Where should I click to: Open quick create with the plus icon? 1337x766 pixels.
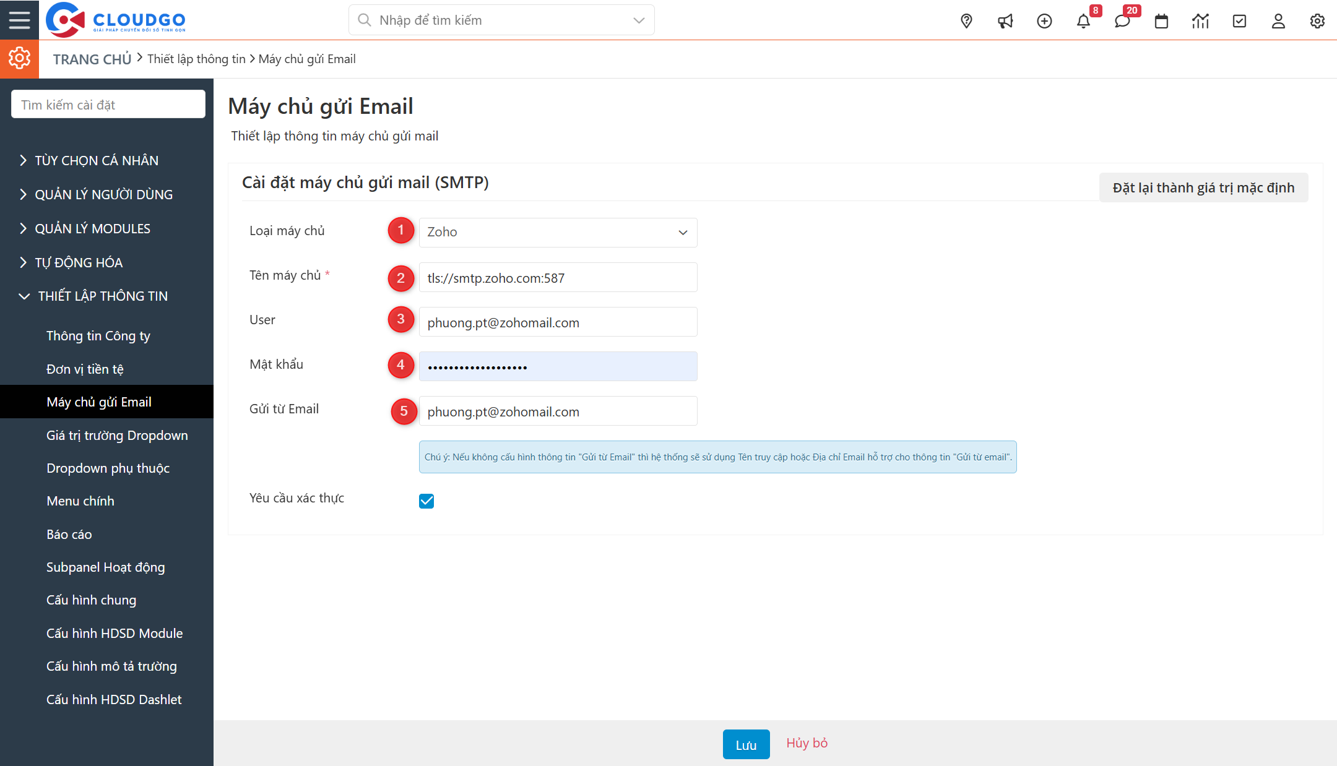click(x=1044, y=20)
